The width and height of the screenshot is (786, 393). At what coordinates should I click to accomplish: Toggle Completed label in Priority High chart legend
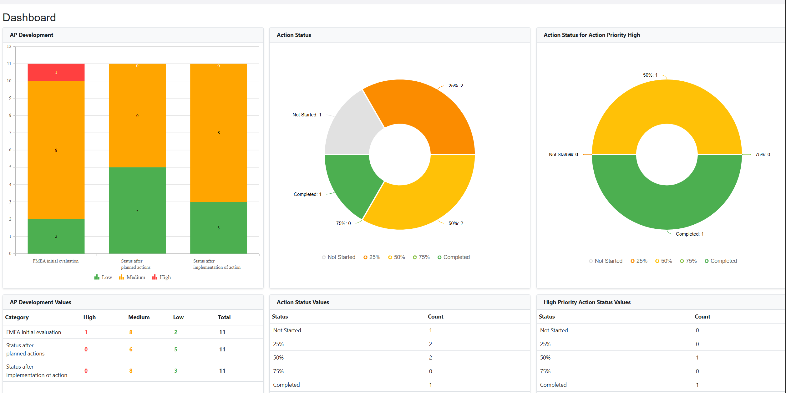coord(723,261)
